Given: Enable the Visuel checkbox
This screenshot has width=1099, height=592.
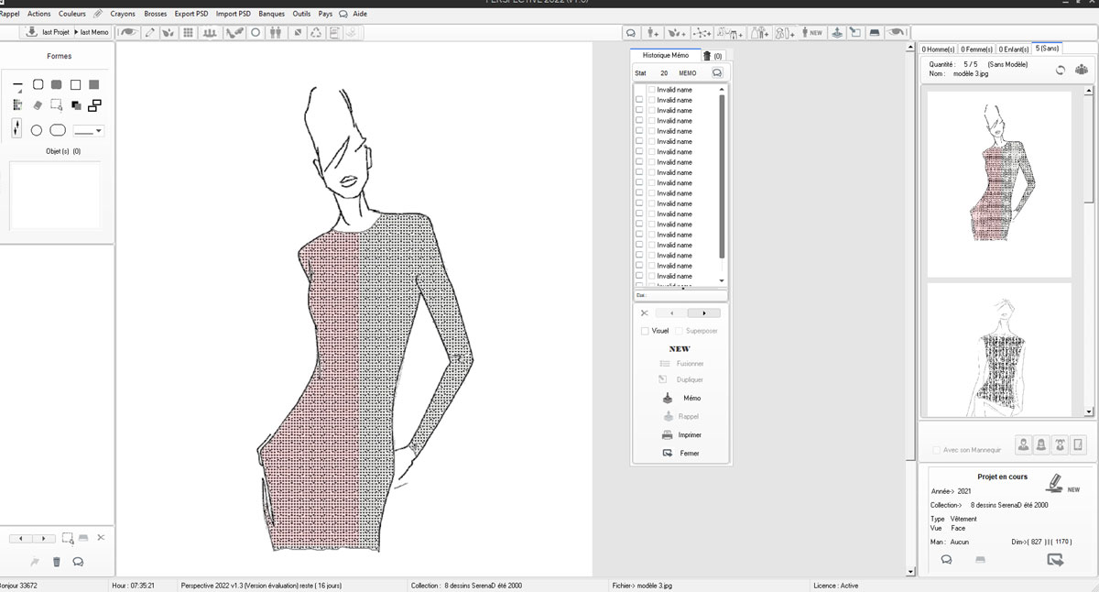Looking at the screenshot, I should pos(645,331).
